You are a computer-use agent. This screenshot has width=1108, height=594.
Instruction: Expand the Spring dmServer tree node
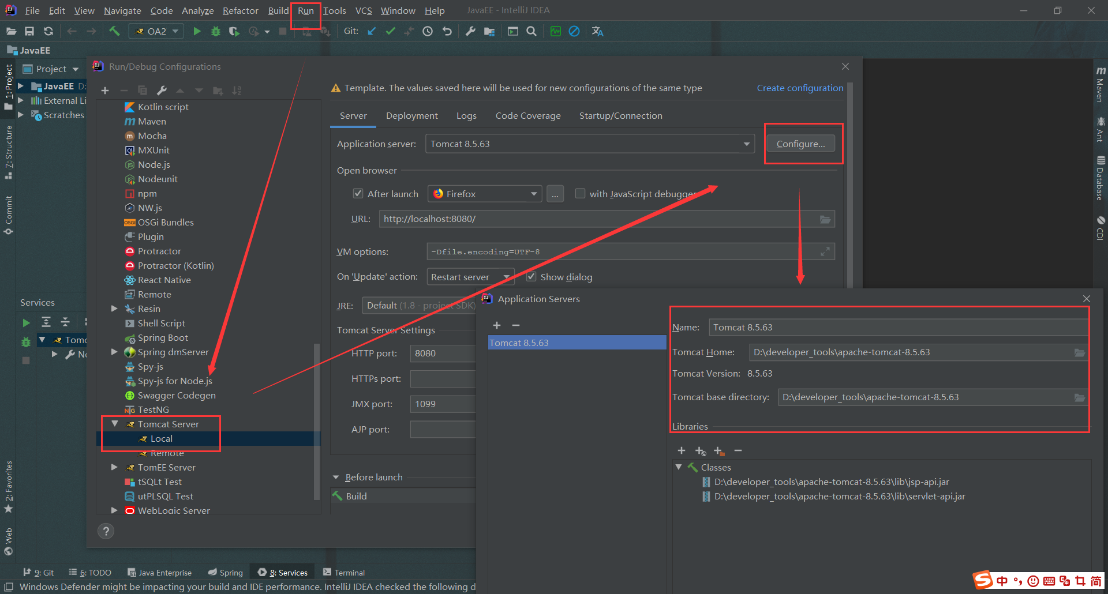[x=114, y=352]
